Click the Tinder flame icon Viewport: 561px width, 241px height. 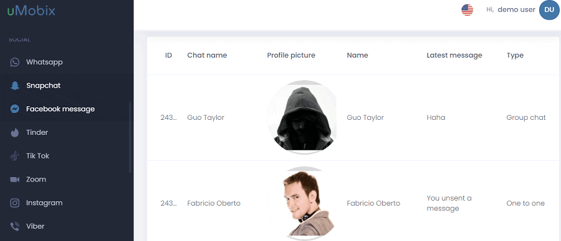click(x=15, y=133)
